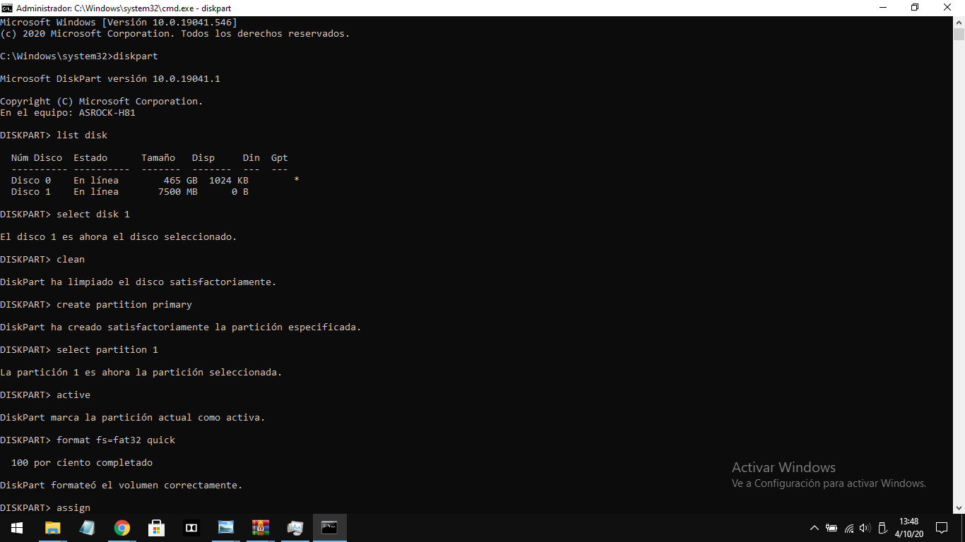Click the Gpt asterisk for Disco 0
Viewport: 965px width, 542px height.
(297, 180)
